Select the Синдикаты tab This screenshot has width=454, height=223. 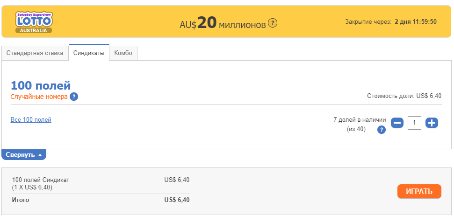point(89,53)
